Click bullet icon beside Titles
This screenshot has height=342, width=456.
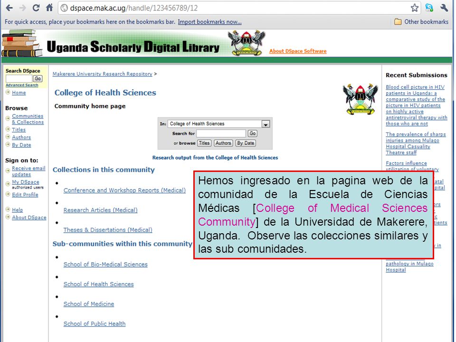click(8, 129)
